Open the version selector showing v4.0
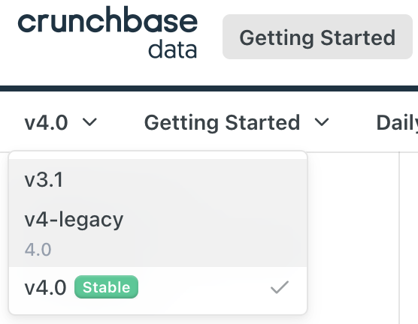The image size is (418, 324). pyautogui.click(x=61, y=122)
